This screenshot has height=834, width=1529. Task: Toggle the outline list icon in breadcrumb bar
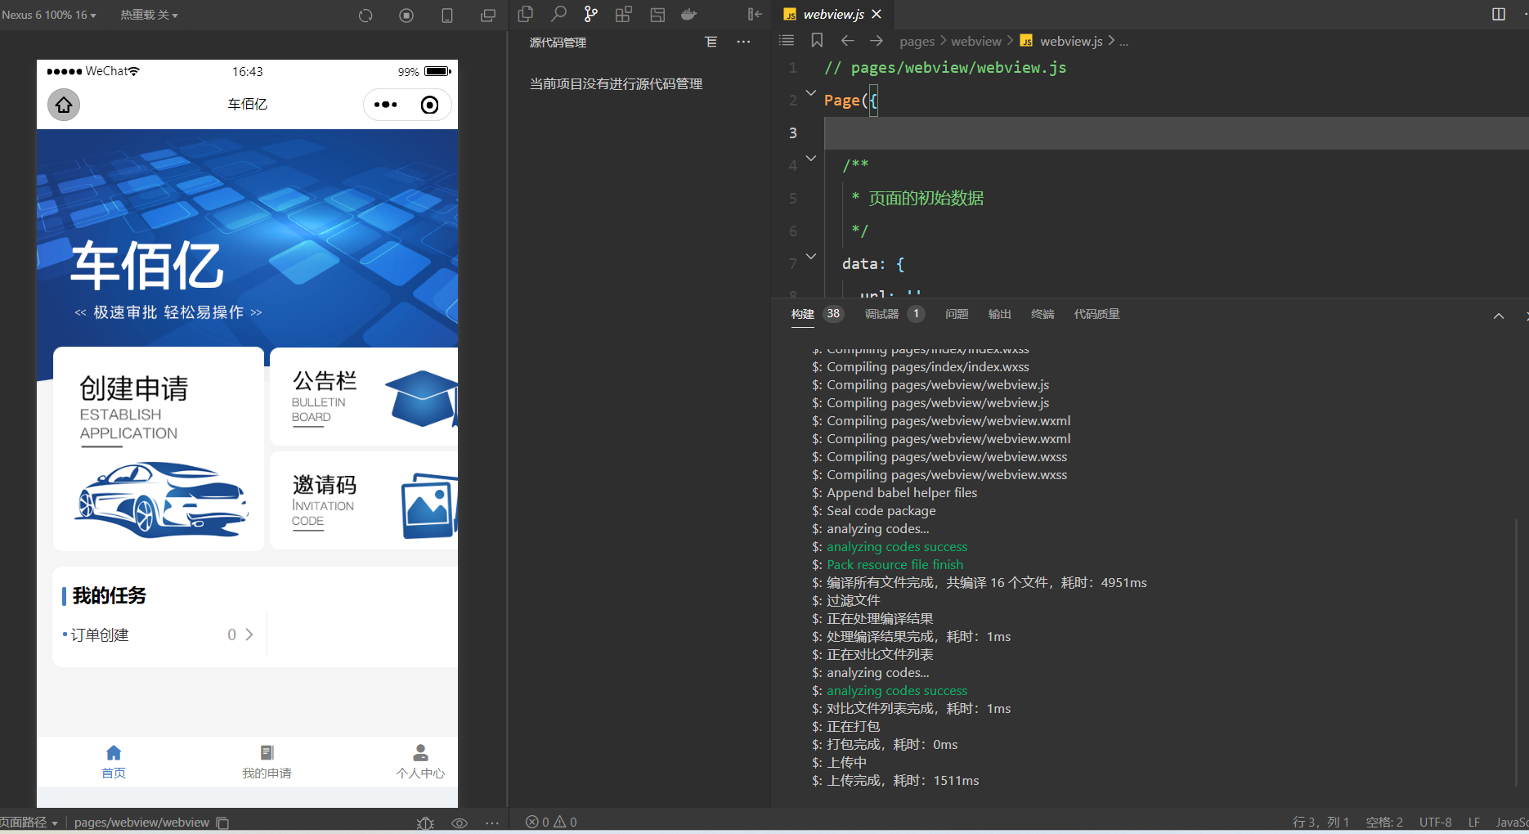[787, 40]
